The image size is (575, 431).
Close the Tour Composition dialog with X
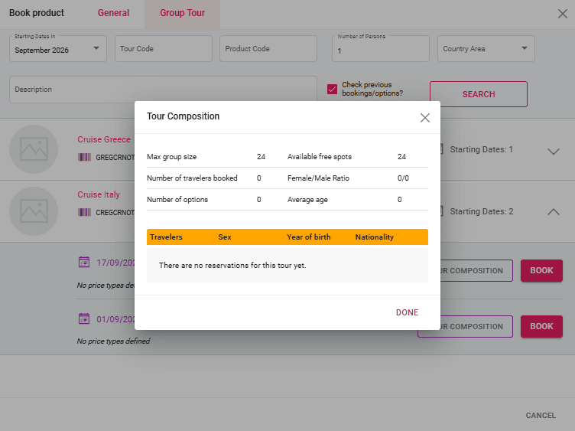tap(425, 118)
